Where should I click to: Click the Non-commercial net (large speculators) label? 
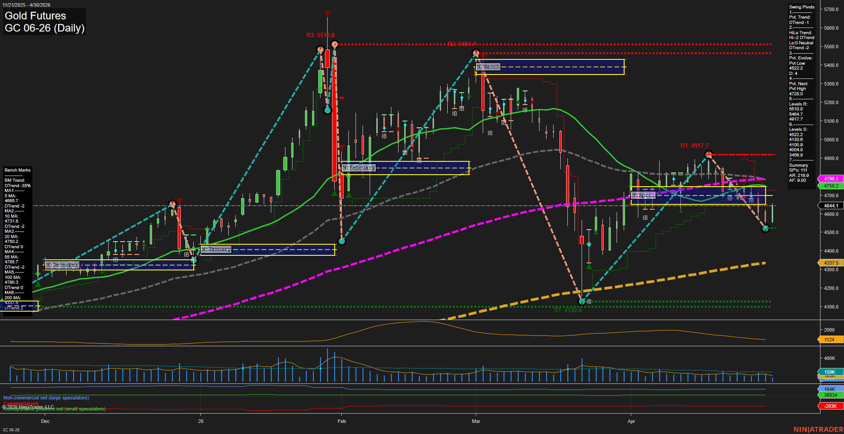(46, 398)
